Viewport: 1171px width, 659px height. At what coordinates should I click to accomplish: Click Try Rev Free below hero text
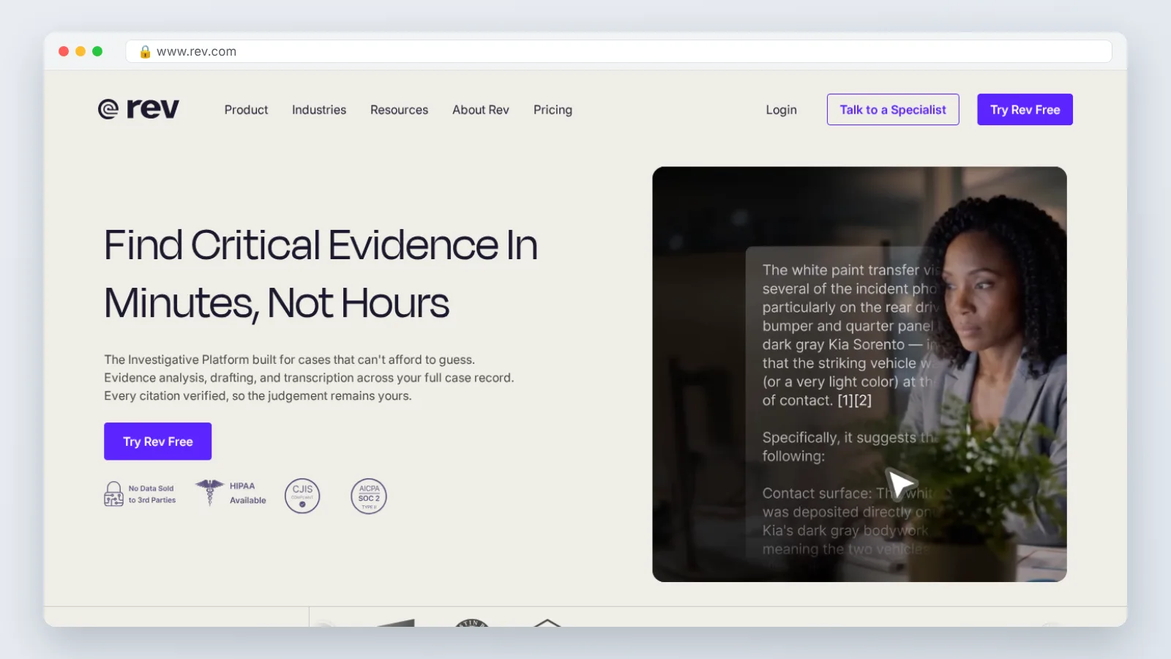tap(157, 441)
